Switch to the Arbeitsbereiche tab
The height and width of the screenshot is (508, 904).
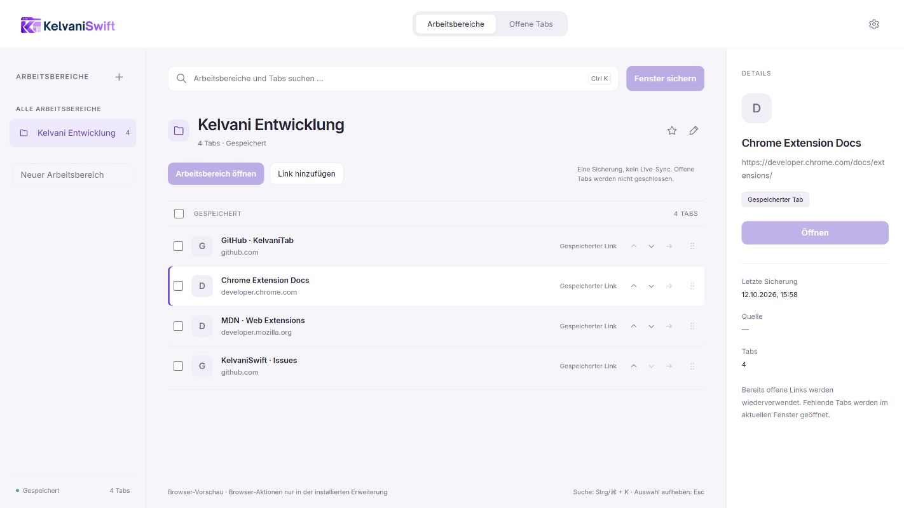pos(456,24)
